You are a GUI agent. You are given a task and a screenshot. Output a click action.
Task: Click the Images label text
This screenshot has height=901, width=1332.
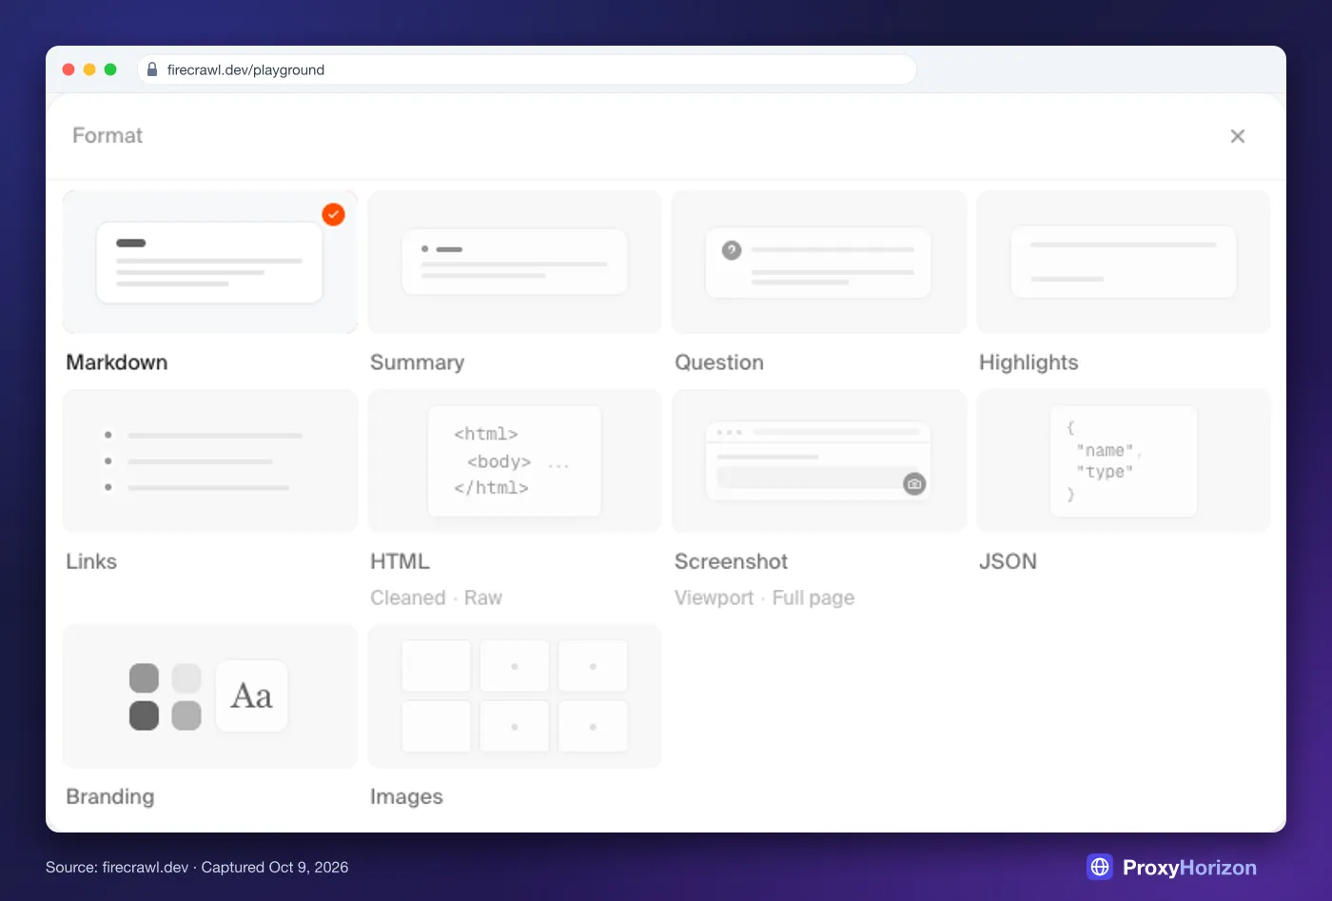(x=406, y=796)
